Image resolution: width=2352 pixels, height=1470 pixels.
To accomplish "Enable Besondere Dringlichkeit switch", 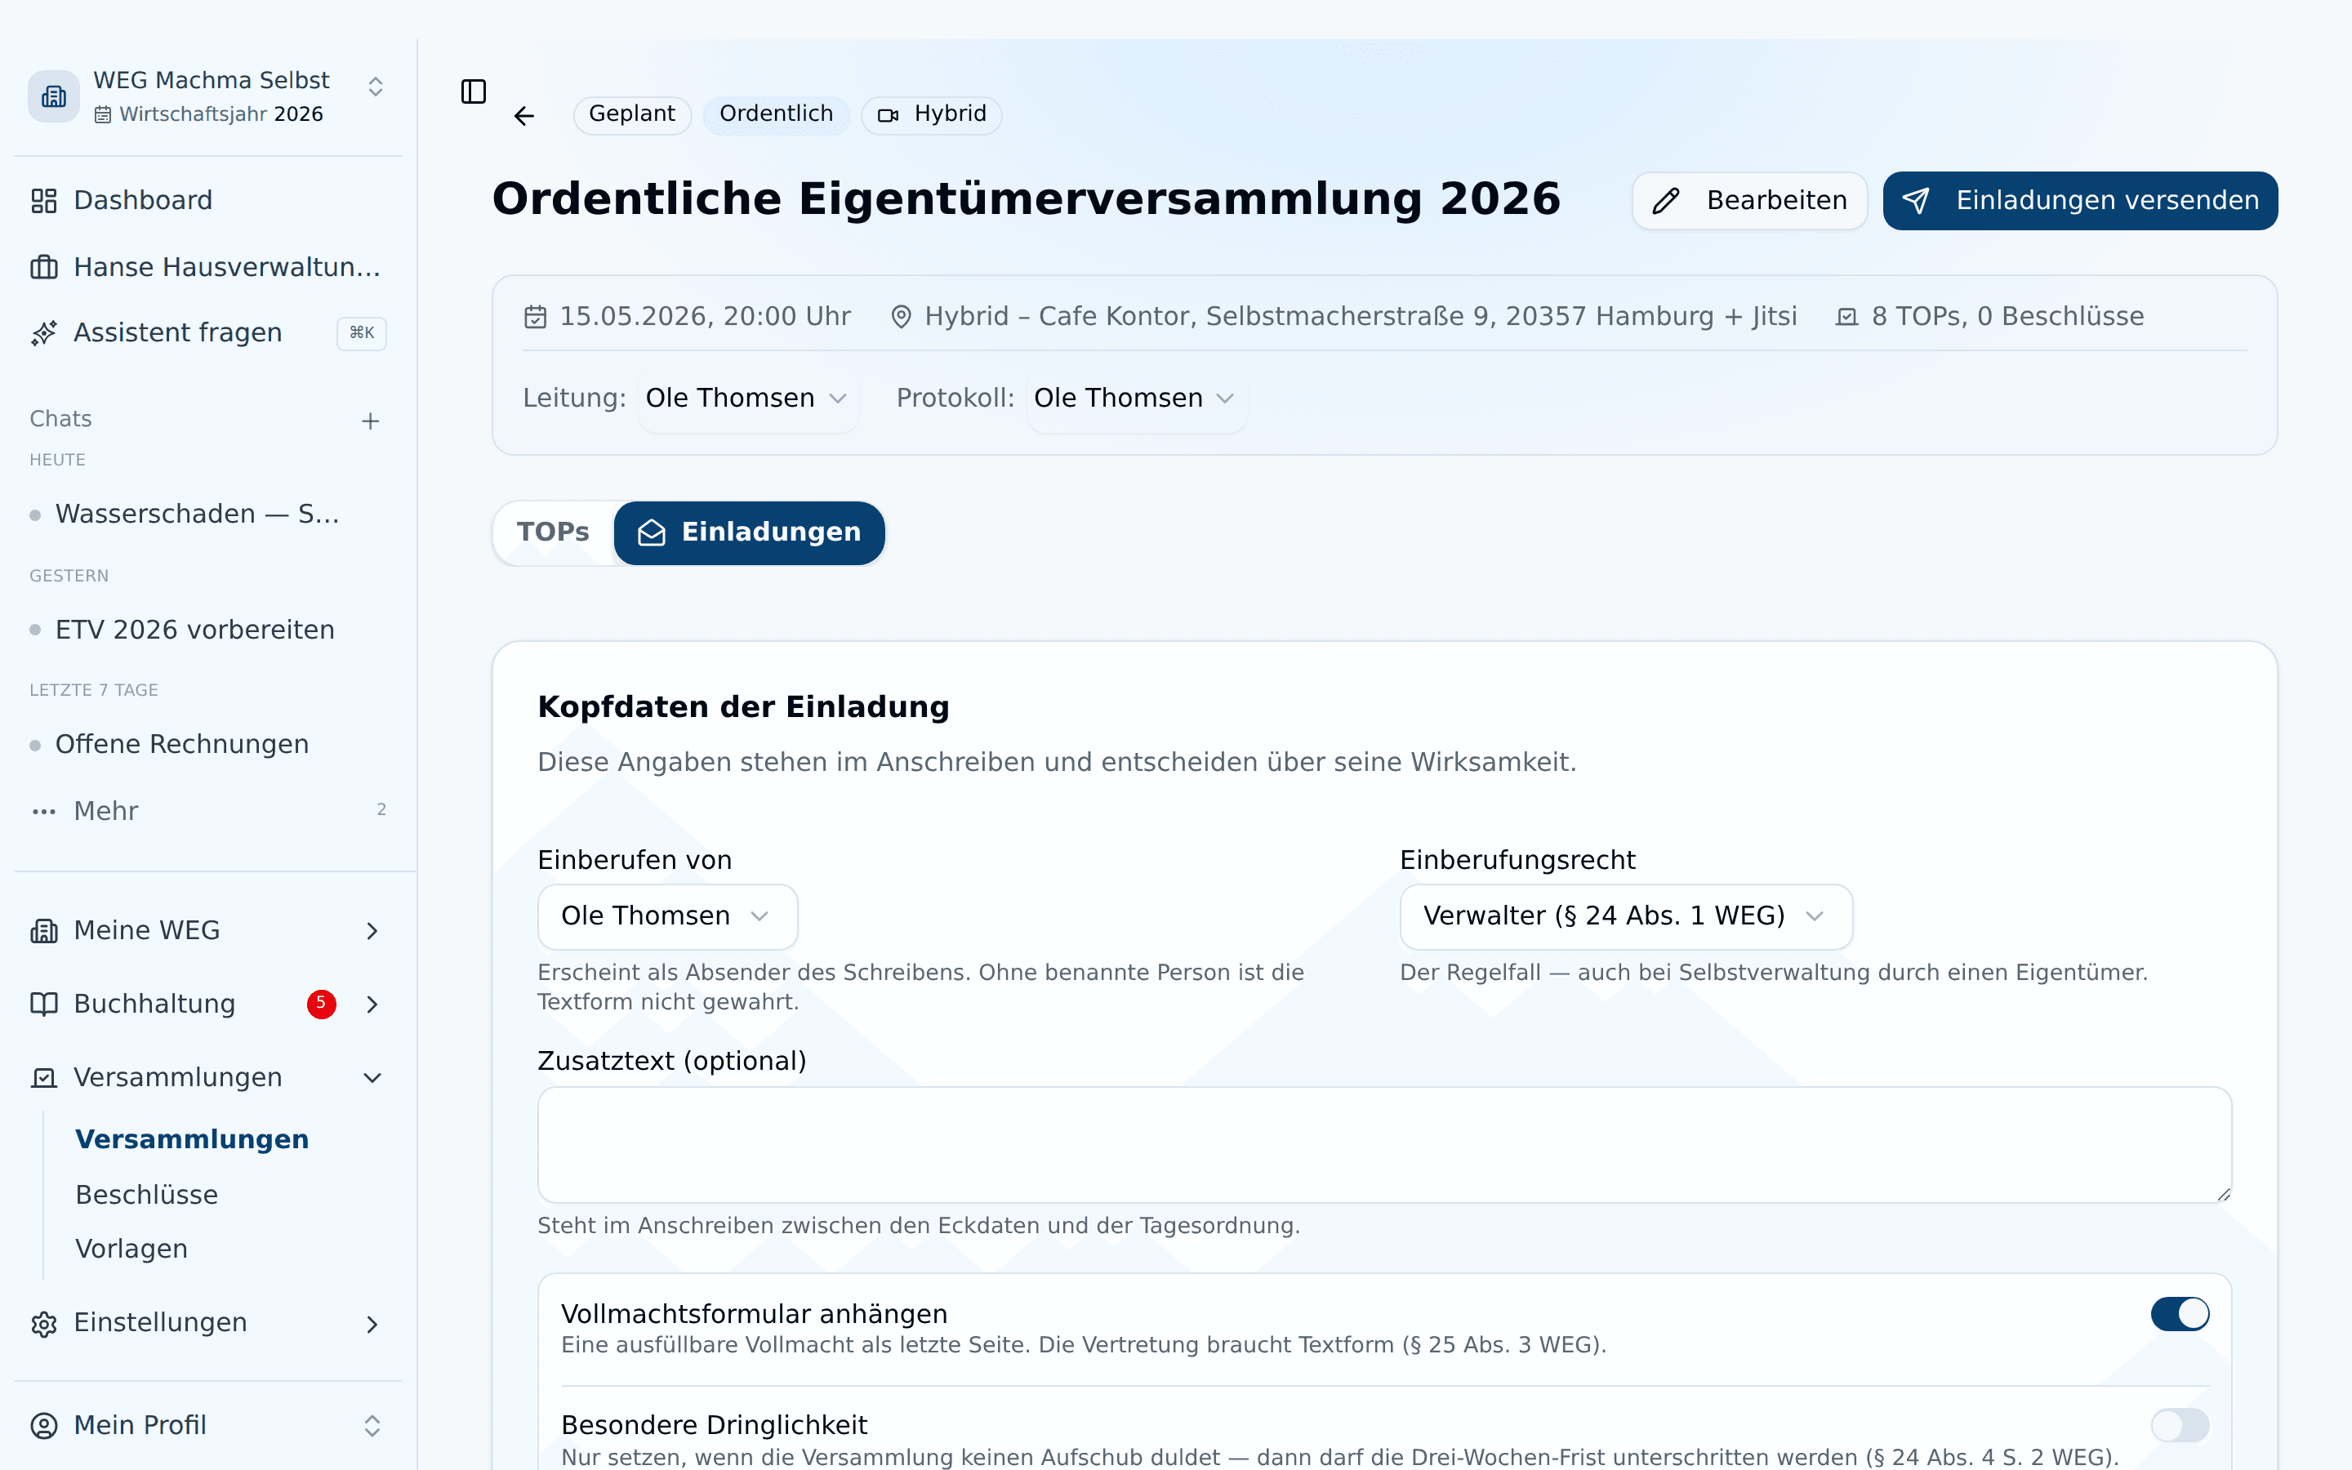I will (2179, 1425).
